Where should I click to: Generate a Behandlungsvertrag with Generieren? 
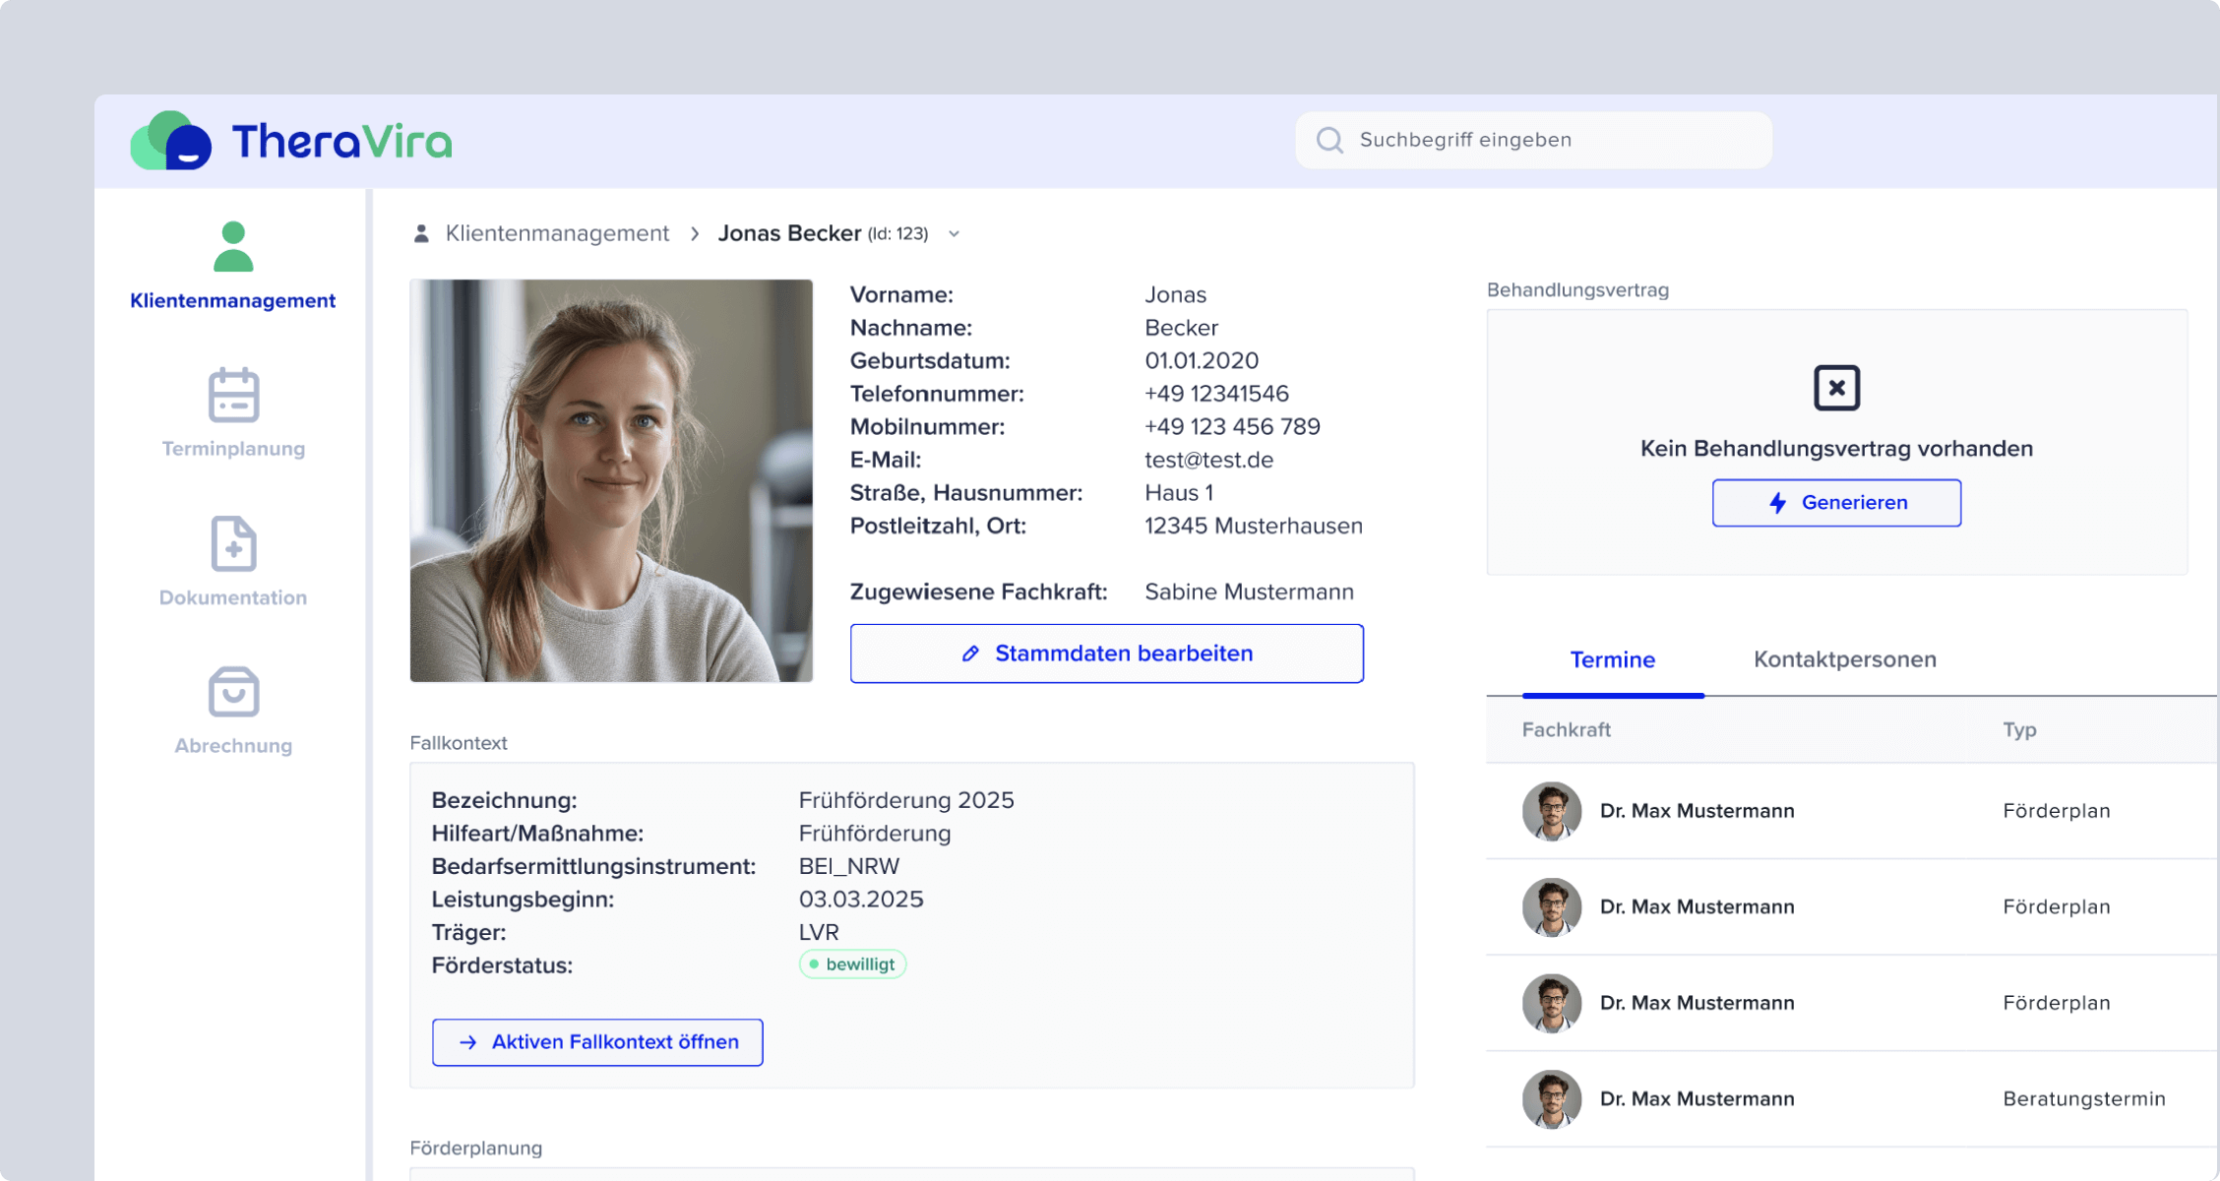[1836, 502]
